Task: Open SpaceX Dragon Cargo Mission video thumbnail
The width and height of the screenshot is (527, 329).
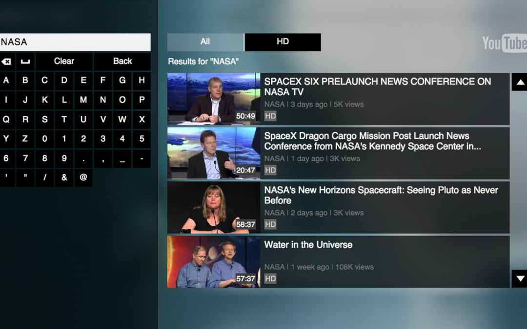Action: click(x=214, y=153)
